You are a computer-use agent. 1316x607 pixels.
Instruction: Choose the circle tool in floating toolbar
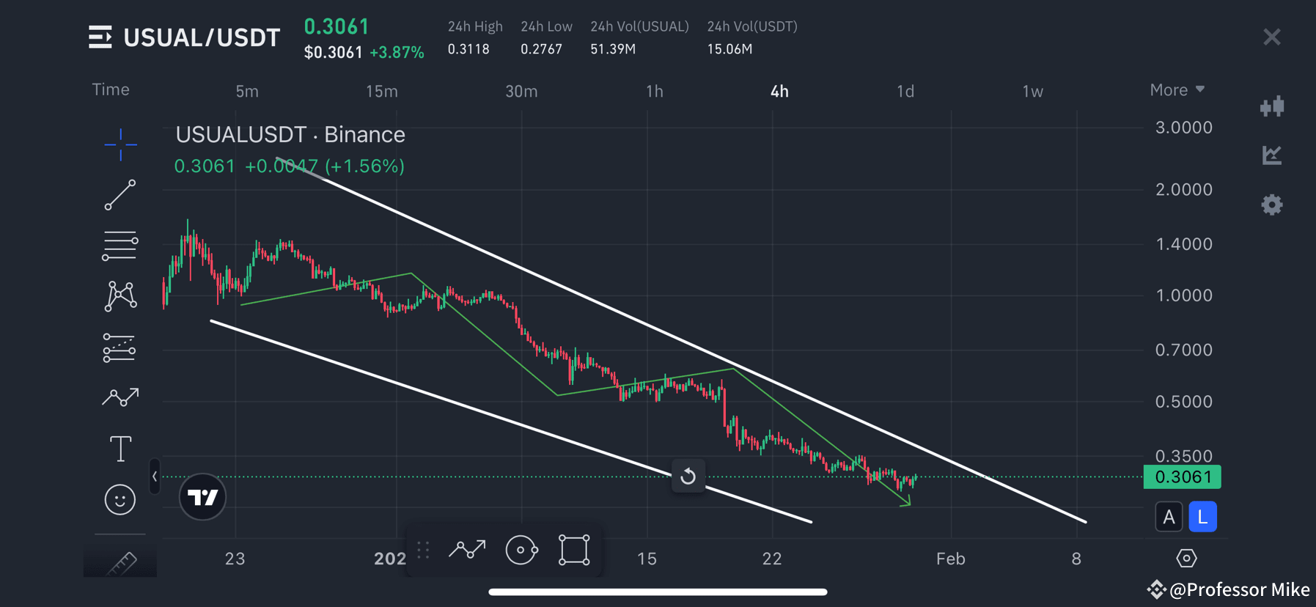click(x=521, y=550)
